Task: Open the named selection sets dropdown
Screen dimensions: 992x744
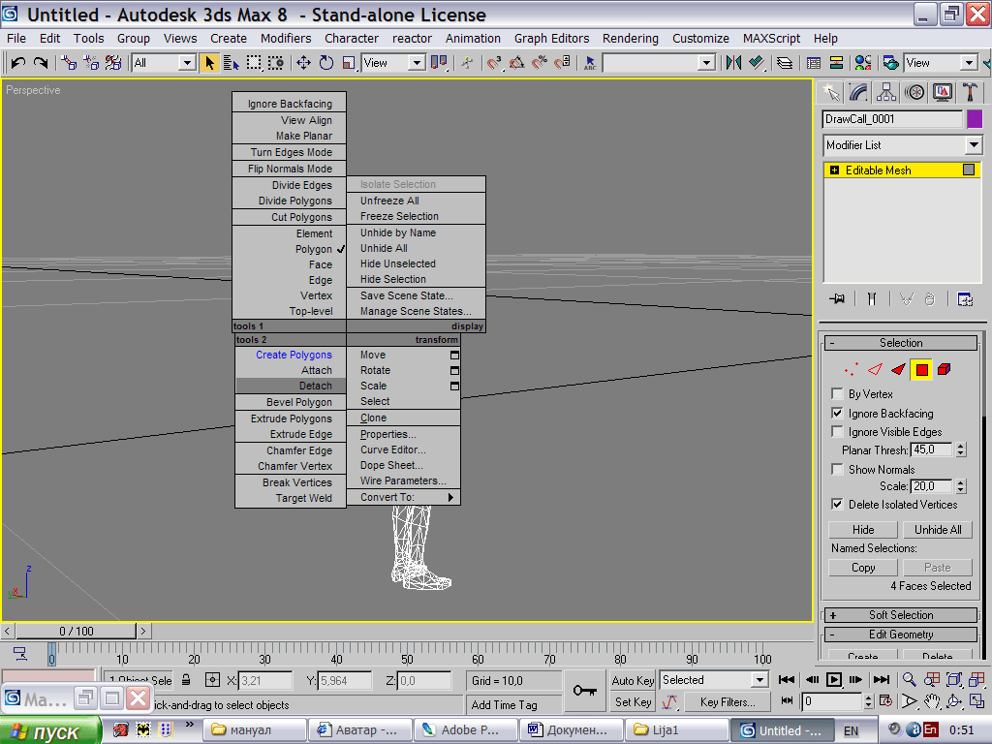Action: [x=659, y=63]
